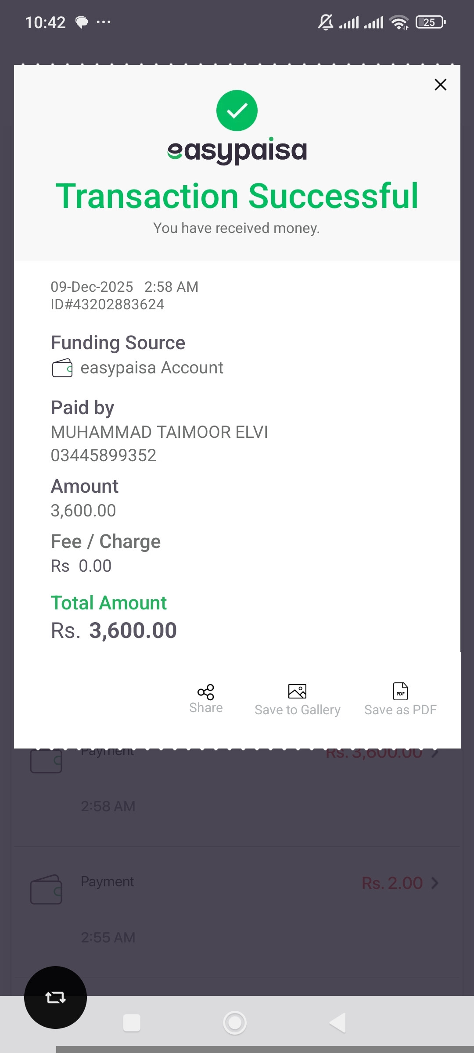
Task: Tap the wallet icon beside 2:55 AM payment
Action: tap(46, 890)
